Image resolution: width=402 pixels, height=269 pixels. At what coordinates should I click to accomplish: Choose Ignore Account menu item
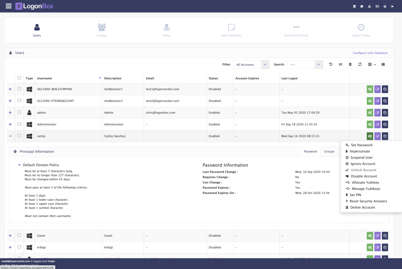coord(360,164)
